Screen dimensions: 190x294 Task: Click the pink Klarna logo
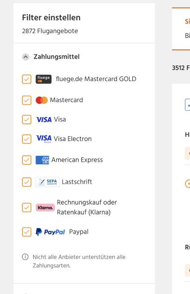click(45, 208)
